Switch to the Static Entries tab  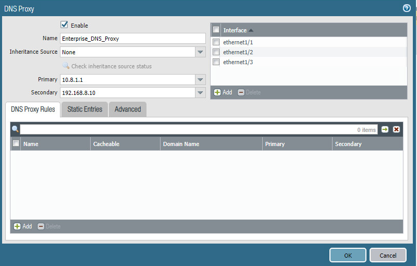[x=84, y=109]
